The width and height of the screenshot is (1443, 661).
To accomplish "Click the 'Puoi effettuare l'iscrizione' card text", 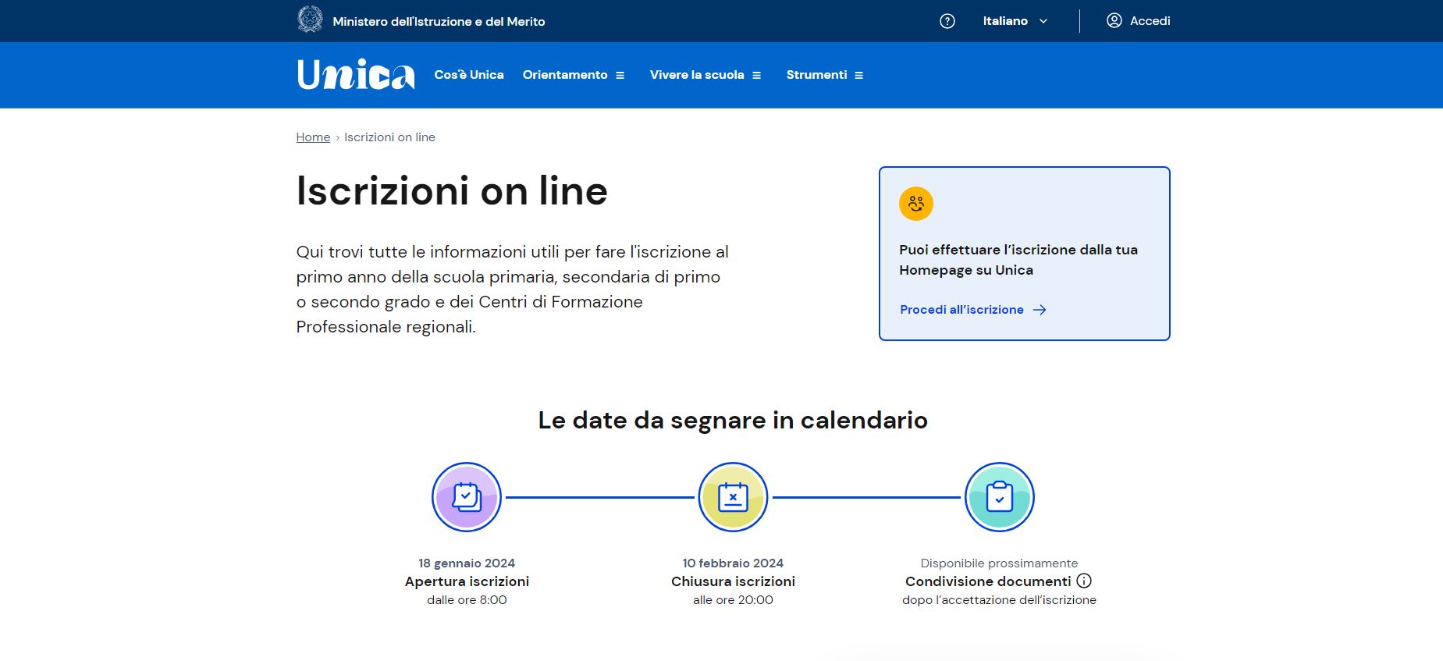I will tap(1018, 260).
